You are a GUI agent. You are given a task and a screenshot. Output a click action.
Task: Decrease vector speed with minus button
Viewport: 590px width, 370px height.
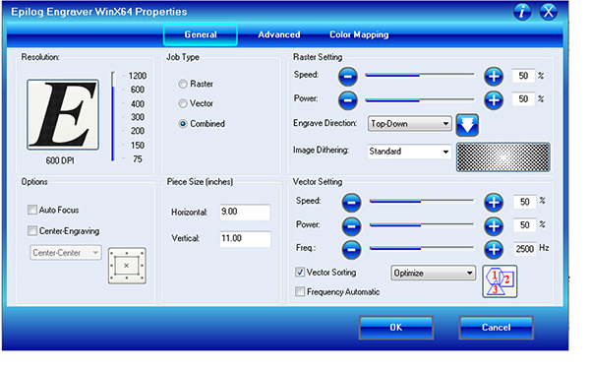[x=351, y=203]
